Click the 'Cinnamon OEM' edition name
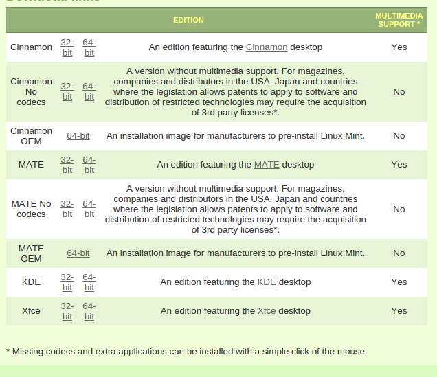Screen dimensions: 437x377 click(31, 136)
